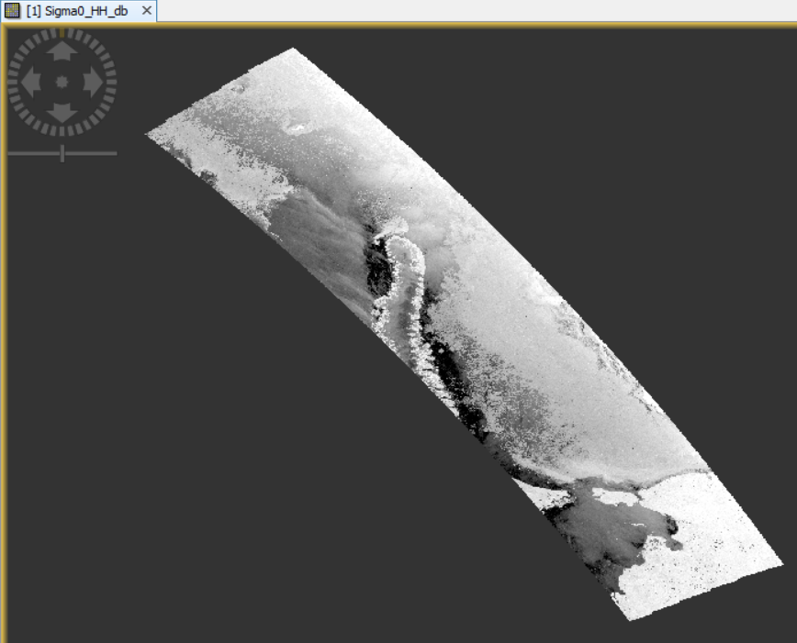Image resolution: width=797 pixels, height=643 pixels.
Task: Click the right end of the zoom slider
Action: click(x=115, y=153)
